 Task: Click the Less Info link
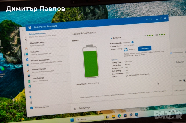click(115, 60)
